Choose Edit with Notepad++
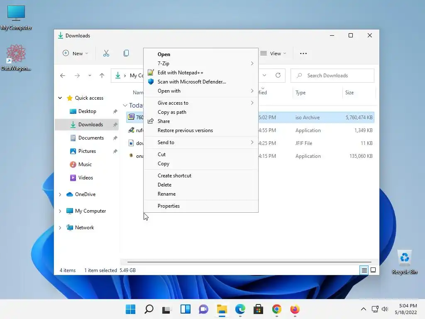 click(x=201, y=73)
